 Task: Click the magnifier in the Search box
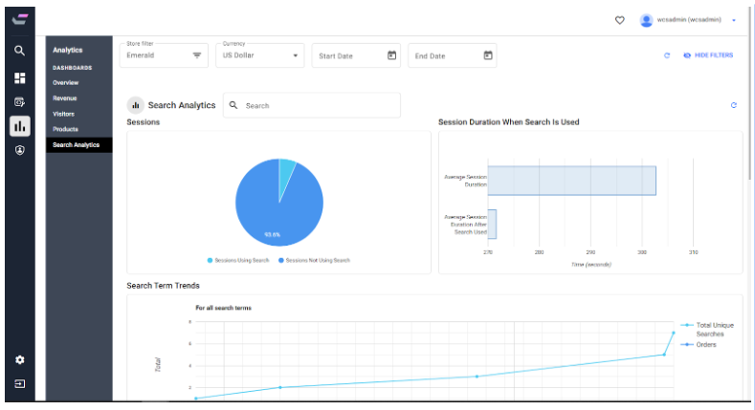pyautogui.click(x=233, y=105)
